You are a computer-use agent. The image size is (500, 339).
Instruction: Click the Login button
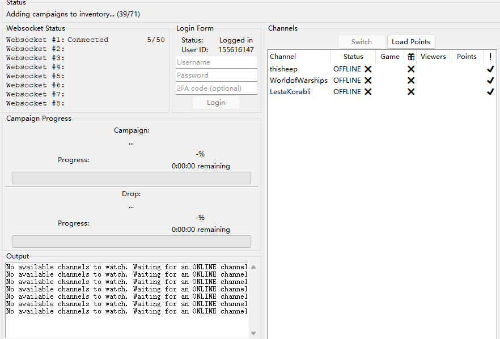point(216,102)
